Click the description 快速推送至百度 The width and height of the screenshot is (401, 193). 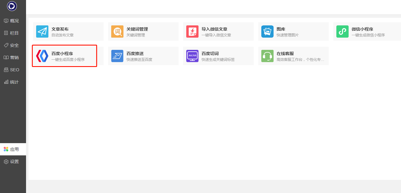pos(139,60)
